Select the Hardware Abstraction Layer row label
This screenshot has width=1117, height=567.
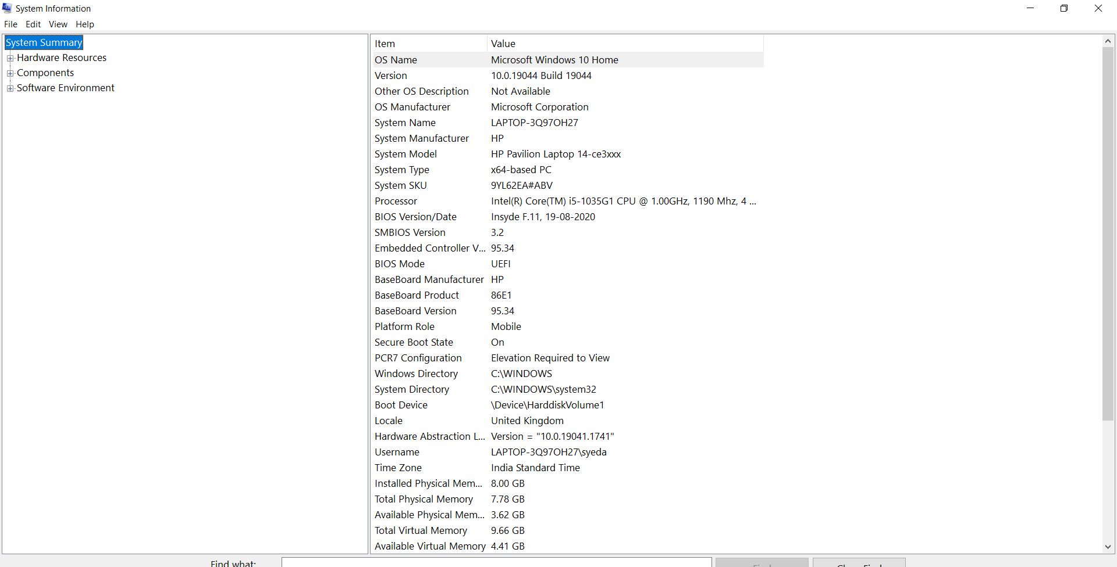click(x=430, y=436)
